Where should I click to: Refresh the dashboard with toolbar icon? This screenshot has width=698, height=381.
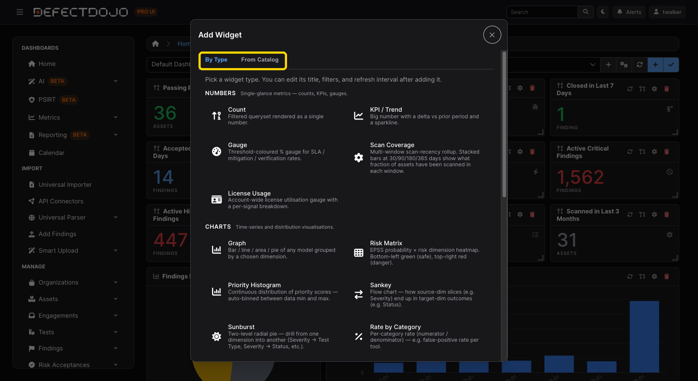(x=640, y=65)
